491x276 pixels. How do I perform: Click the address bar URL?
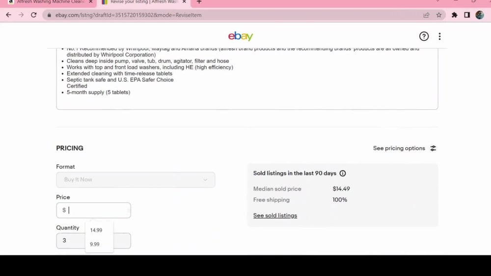tap(128, 15)
